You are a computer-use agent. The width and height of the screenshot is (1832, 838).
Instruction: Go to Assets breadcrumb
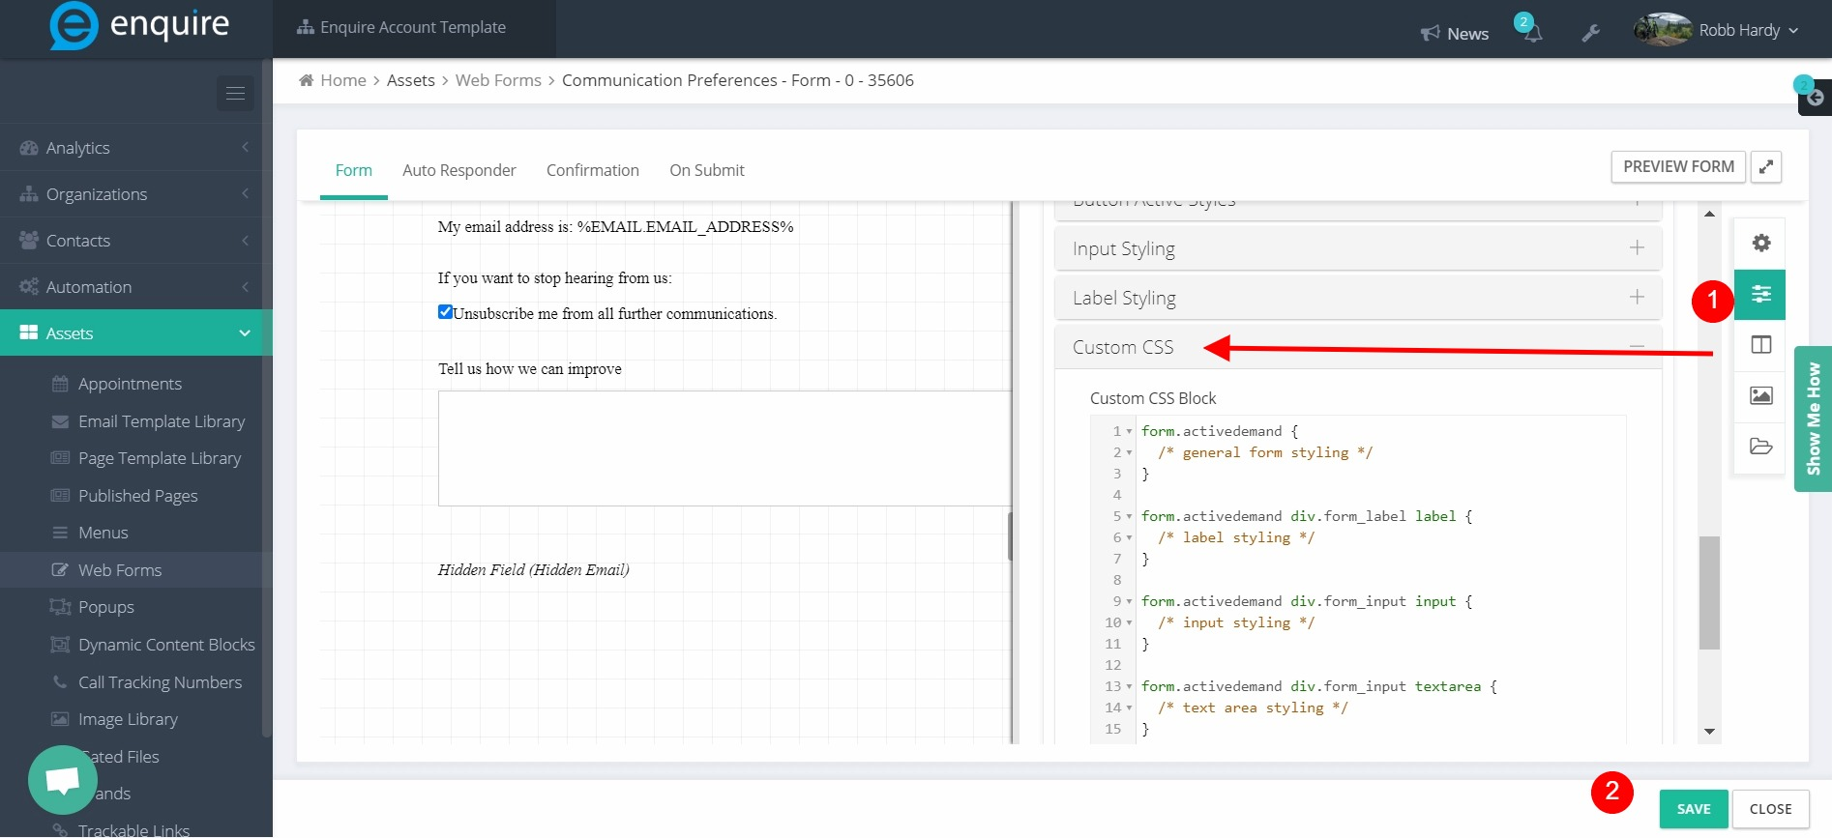pos(410,80)
